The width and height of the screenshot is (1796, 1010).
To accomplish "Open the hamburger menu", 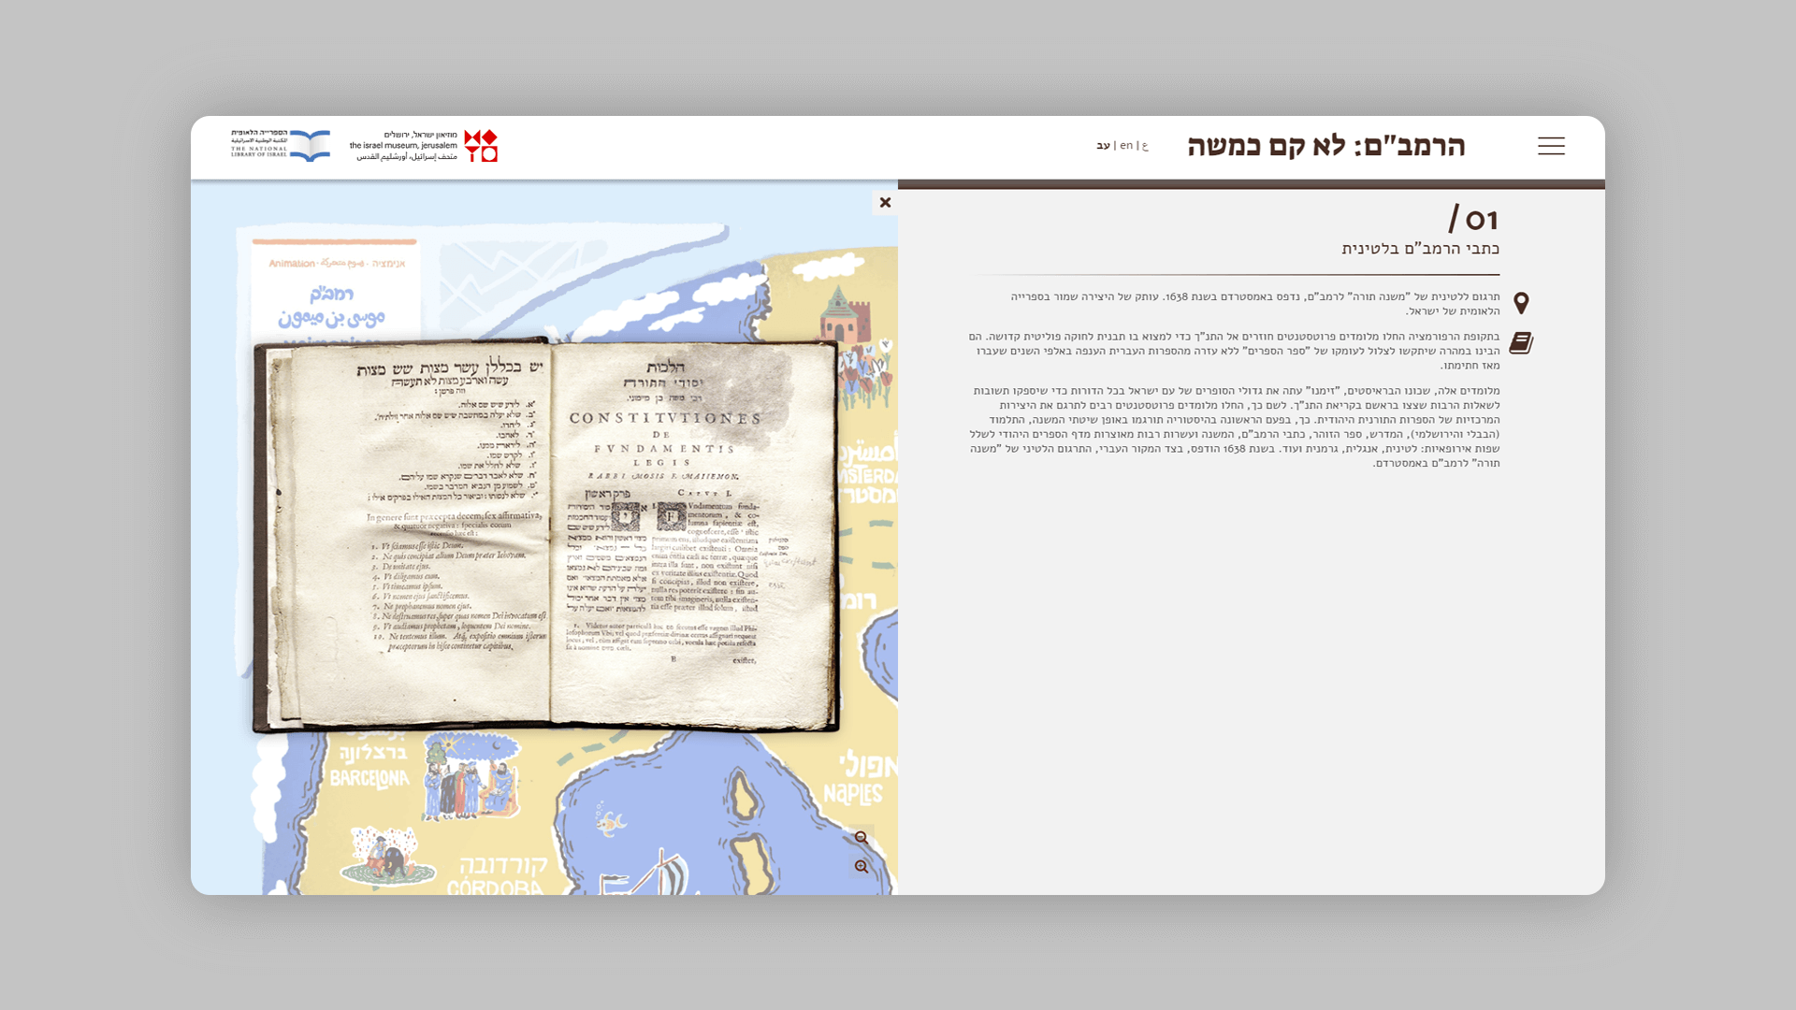I will 1550,146.
